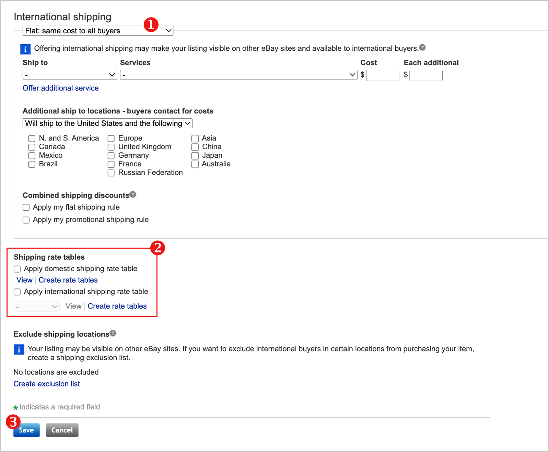The width and height of the screenshot is (549, 452).
Task: Click the help icon next to Exclude shipping locations
Action: point(113,333)
